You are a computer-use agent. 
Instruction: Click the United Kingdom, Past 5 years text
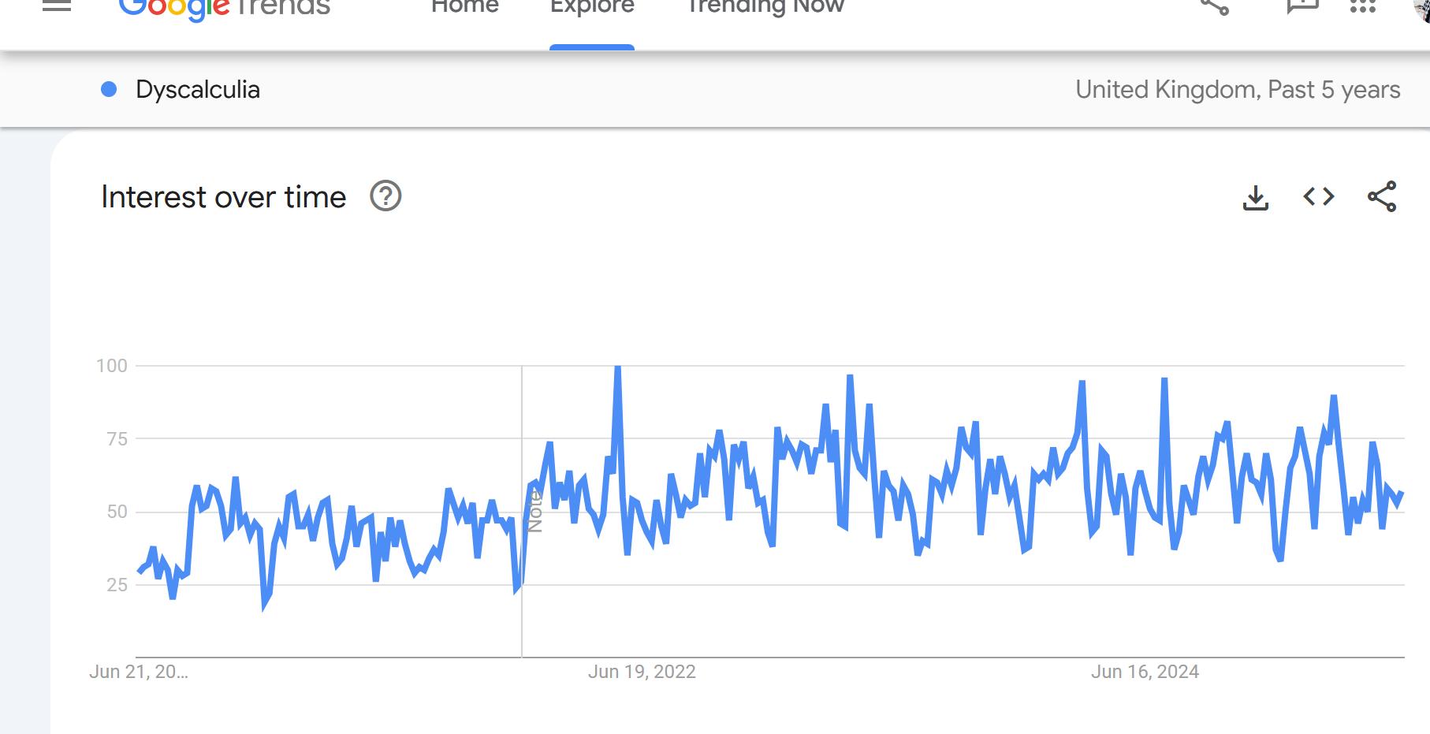(x=1238, y=90)
